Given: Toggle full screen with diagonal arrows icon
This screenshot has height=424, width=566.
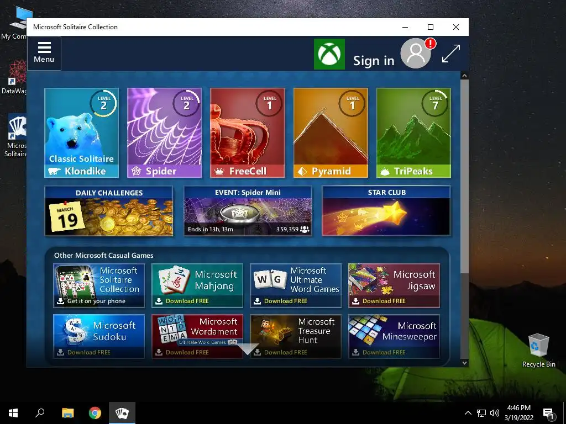Looking at the screenshot, I should (451, 54).
